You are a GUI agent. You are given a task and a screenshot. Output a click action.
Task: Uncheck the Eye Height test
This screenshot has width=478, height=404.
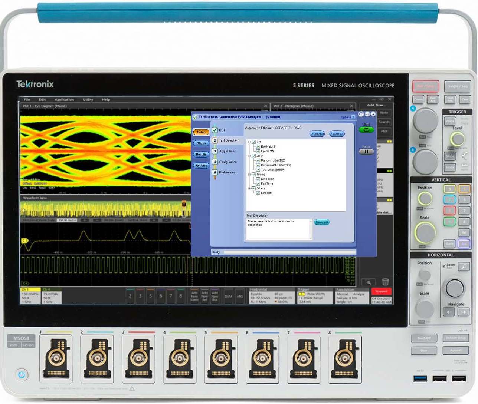[x=258, y=147]
